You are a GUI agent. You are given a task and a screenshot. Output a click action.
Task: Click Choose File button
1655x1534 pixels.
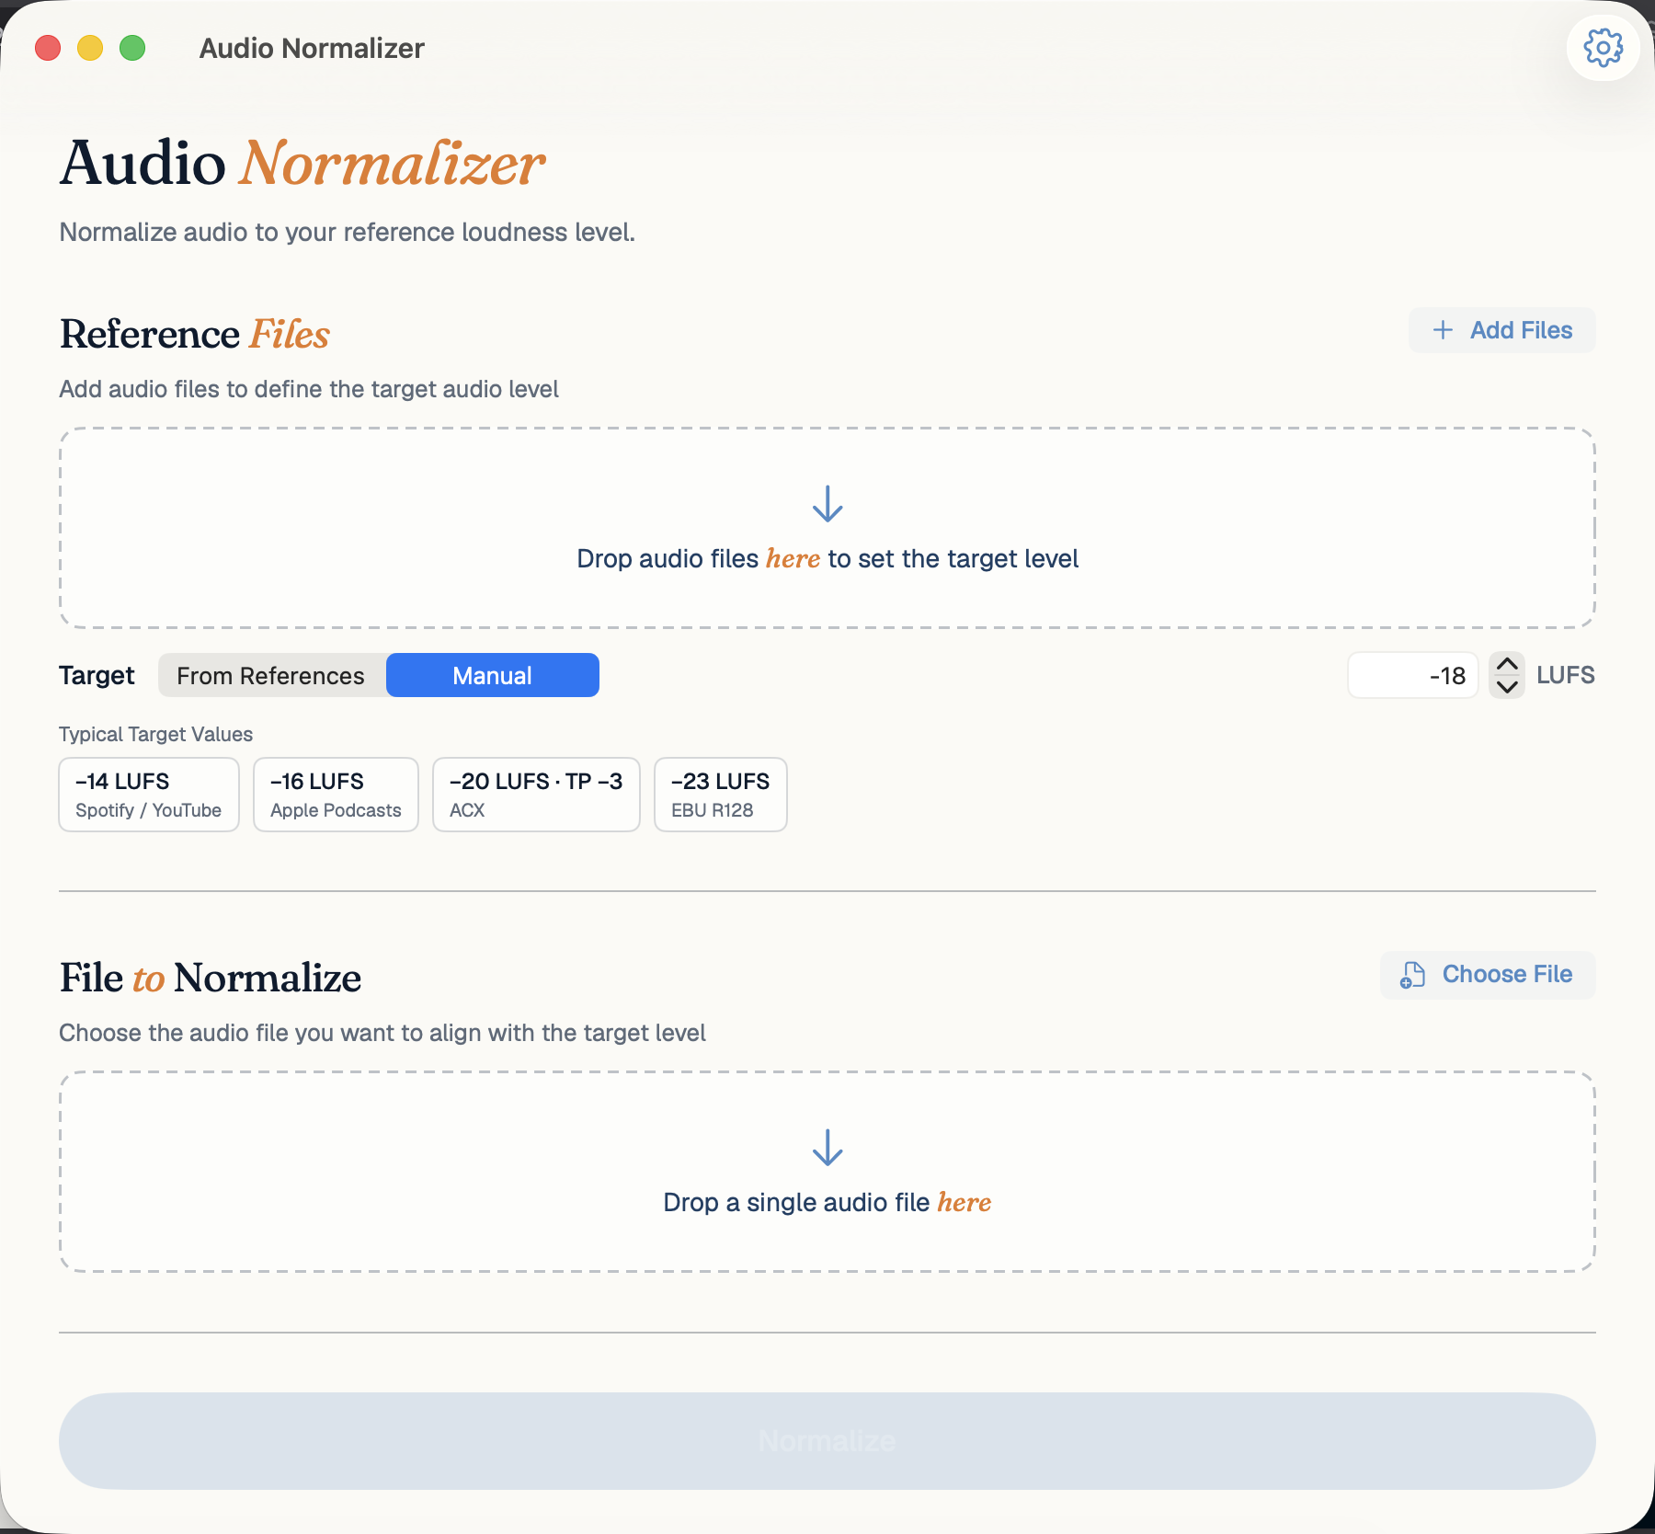click(1488, 974)
